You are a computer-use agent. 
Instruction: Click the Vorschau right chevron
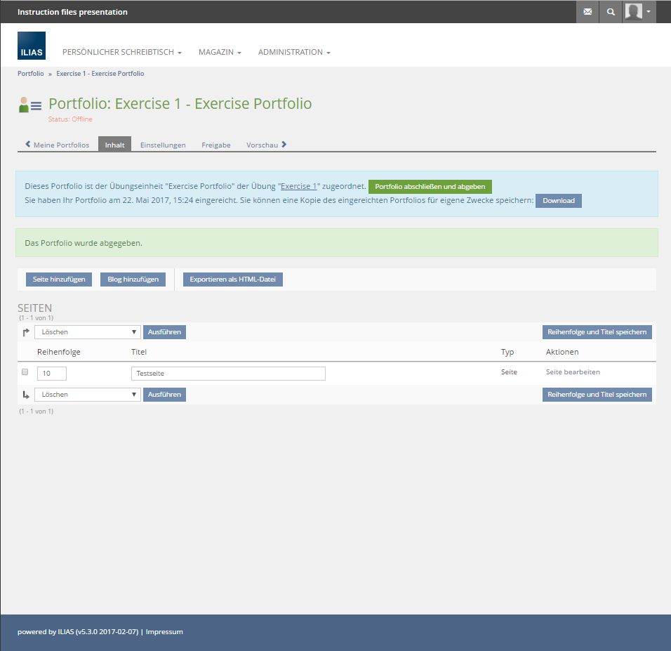pos(284,145)
